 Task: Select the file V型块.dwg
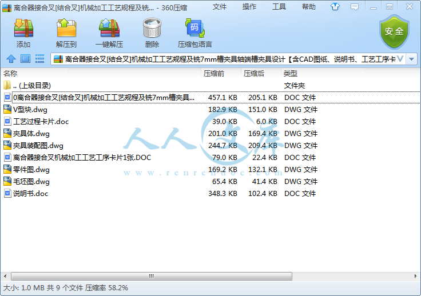pyautogui.click(x=30, y=110)
